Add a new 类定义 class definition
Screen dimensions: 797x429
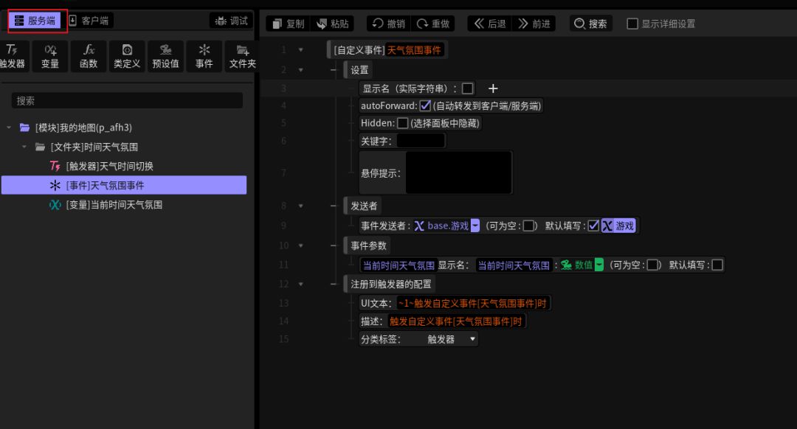coord(127,56)
